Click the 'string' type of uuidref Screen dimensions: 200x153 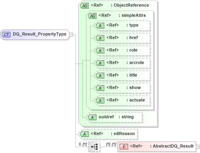[x=128, y=117]
